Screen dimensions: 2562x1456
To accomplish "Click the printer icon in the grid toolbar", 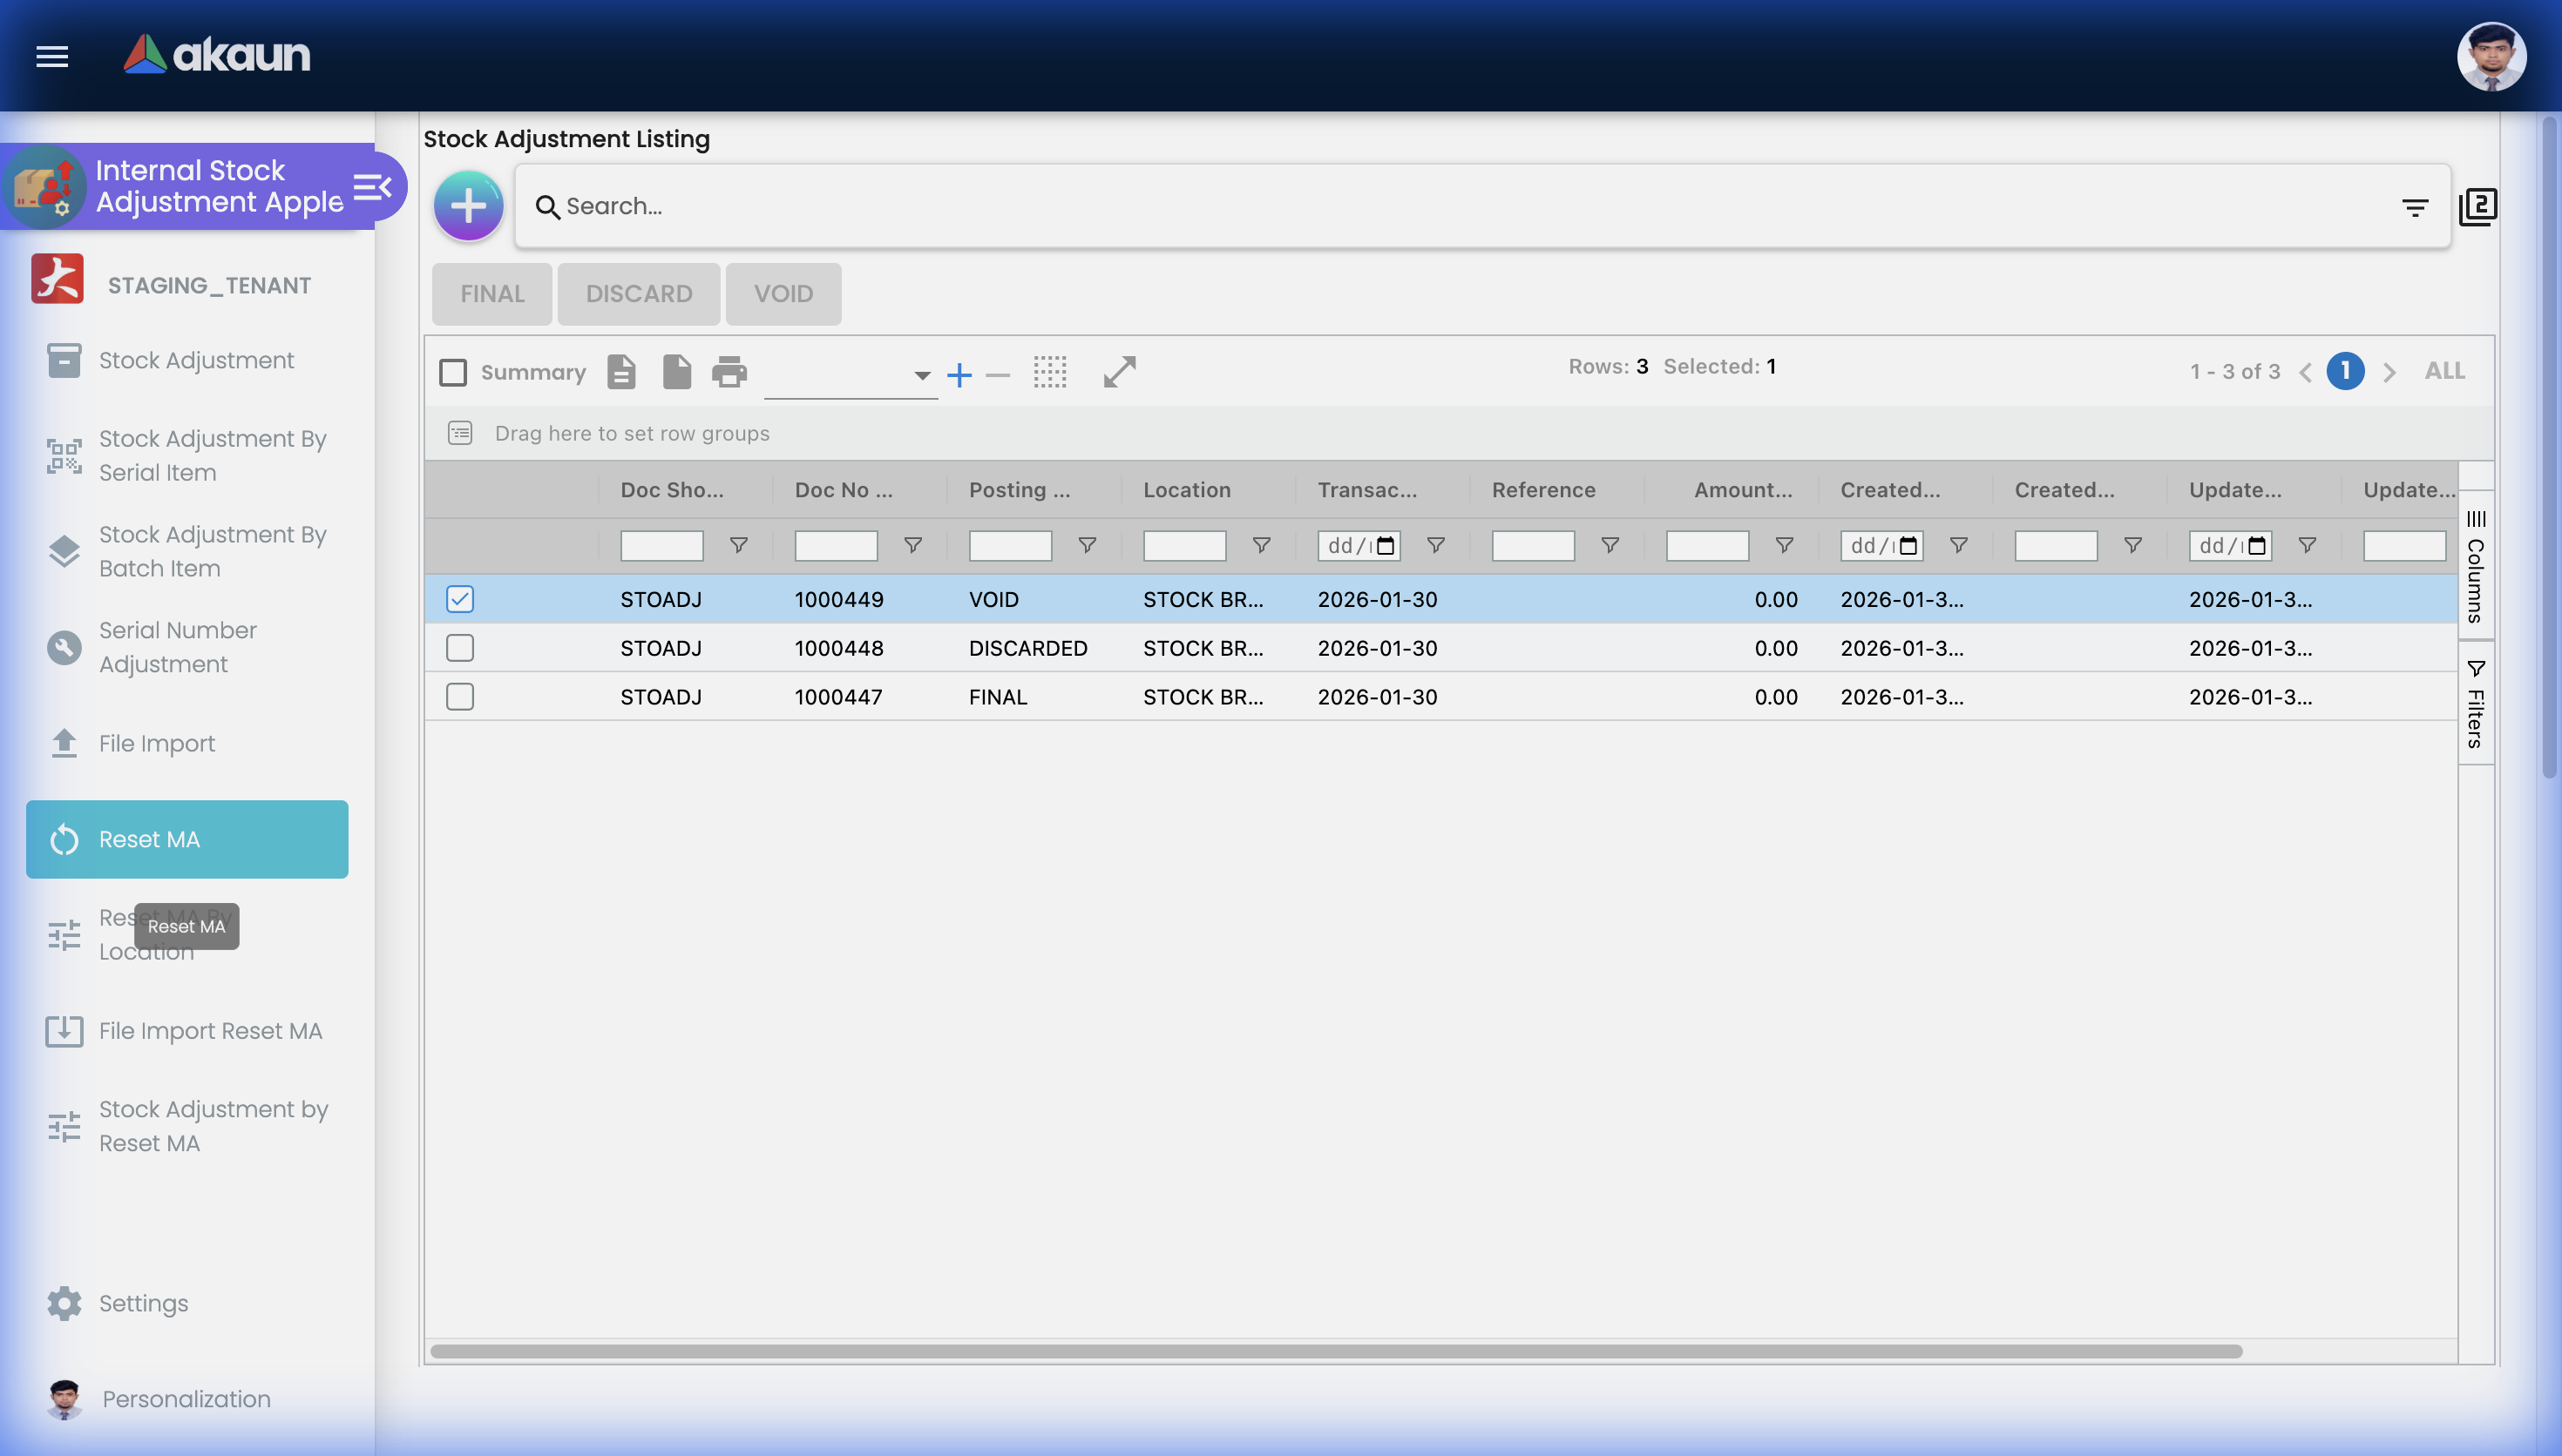I will [x=729, y=372].
